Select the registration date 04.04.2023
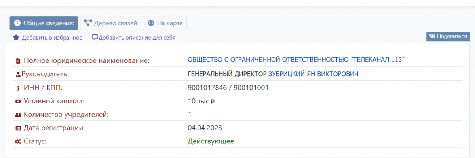The width and height of the screenshot is (475, 158). tap(205, 128)
